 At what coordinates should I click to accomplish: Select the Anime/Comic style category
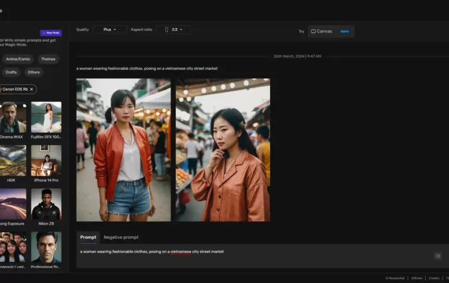18,59
